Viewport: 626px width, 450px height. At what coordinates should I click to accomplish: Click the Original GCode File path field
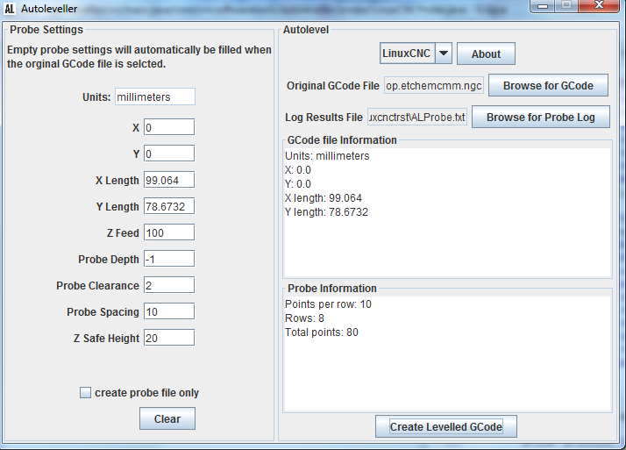pyautogui.click(x=434, y=85)
